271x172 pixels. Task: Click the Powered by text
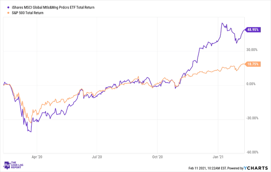click(235, 168)
